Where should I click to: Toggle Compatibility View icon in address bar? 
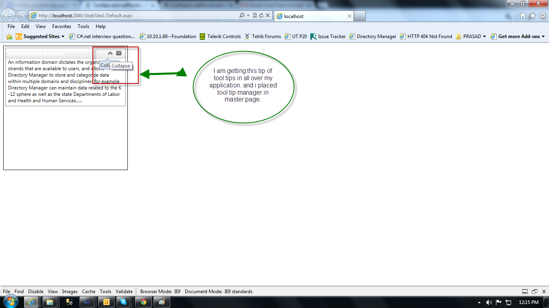(255, 16)
